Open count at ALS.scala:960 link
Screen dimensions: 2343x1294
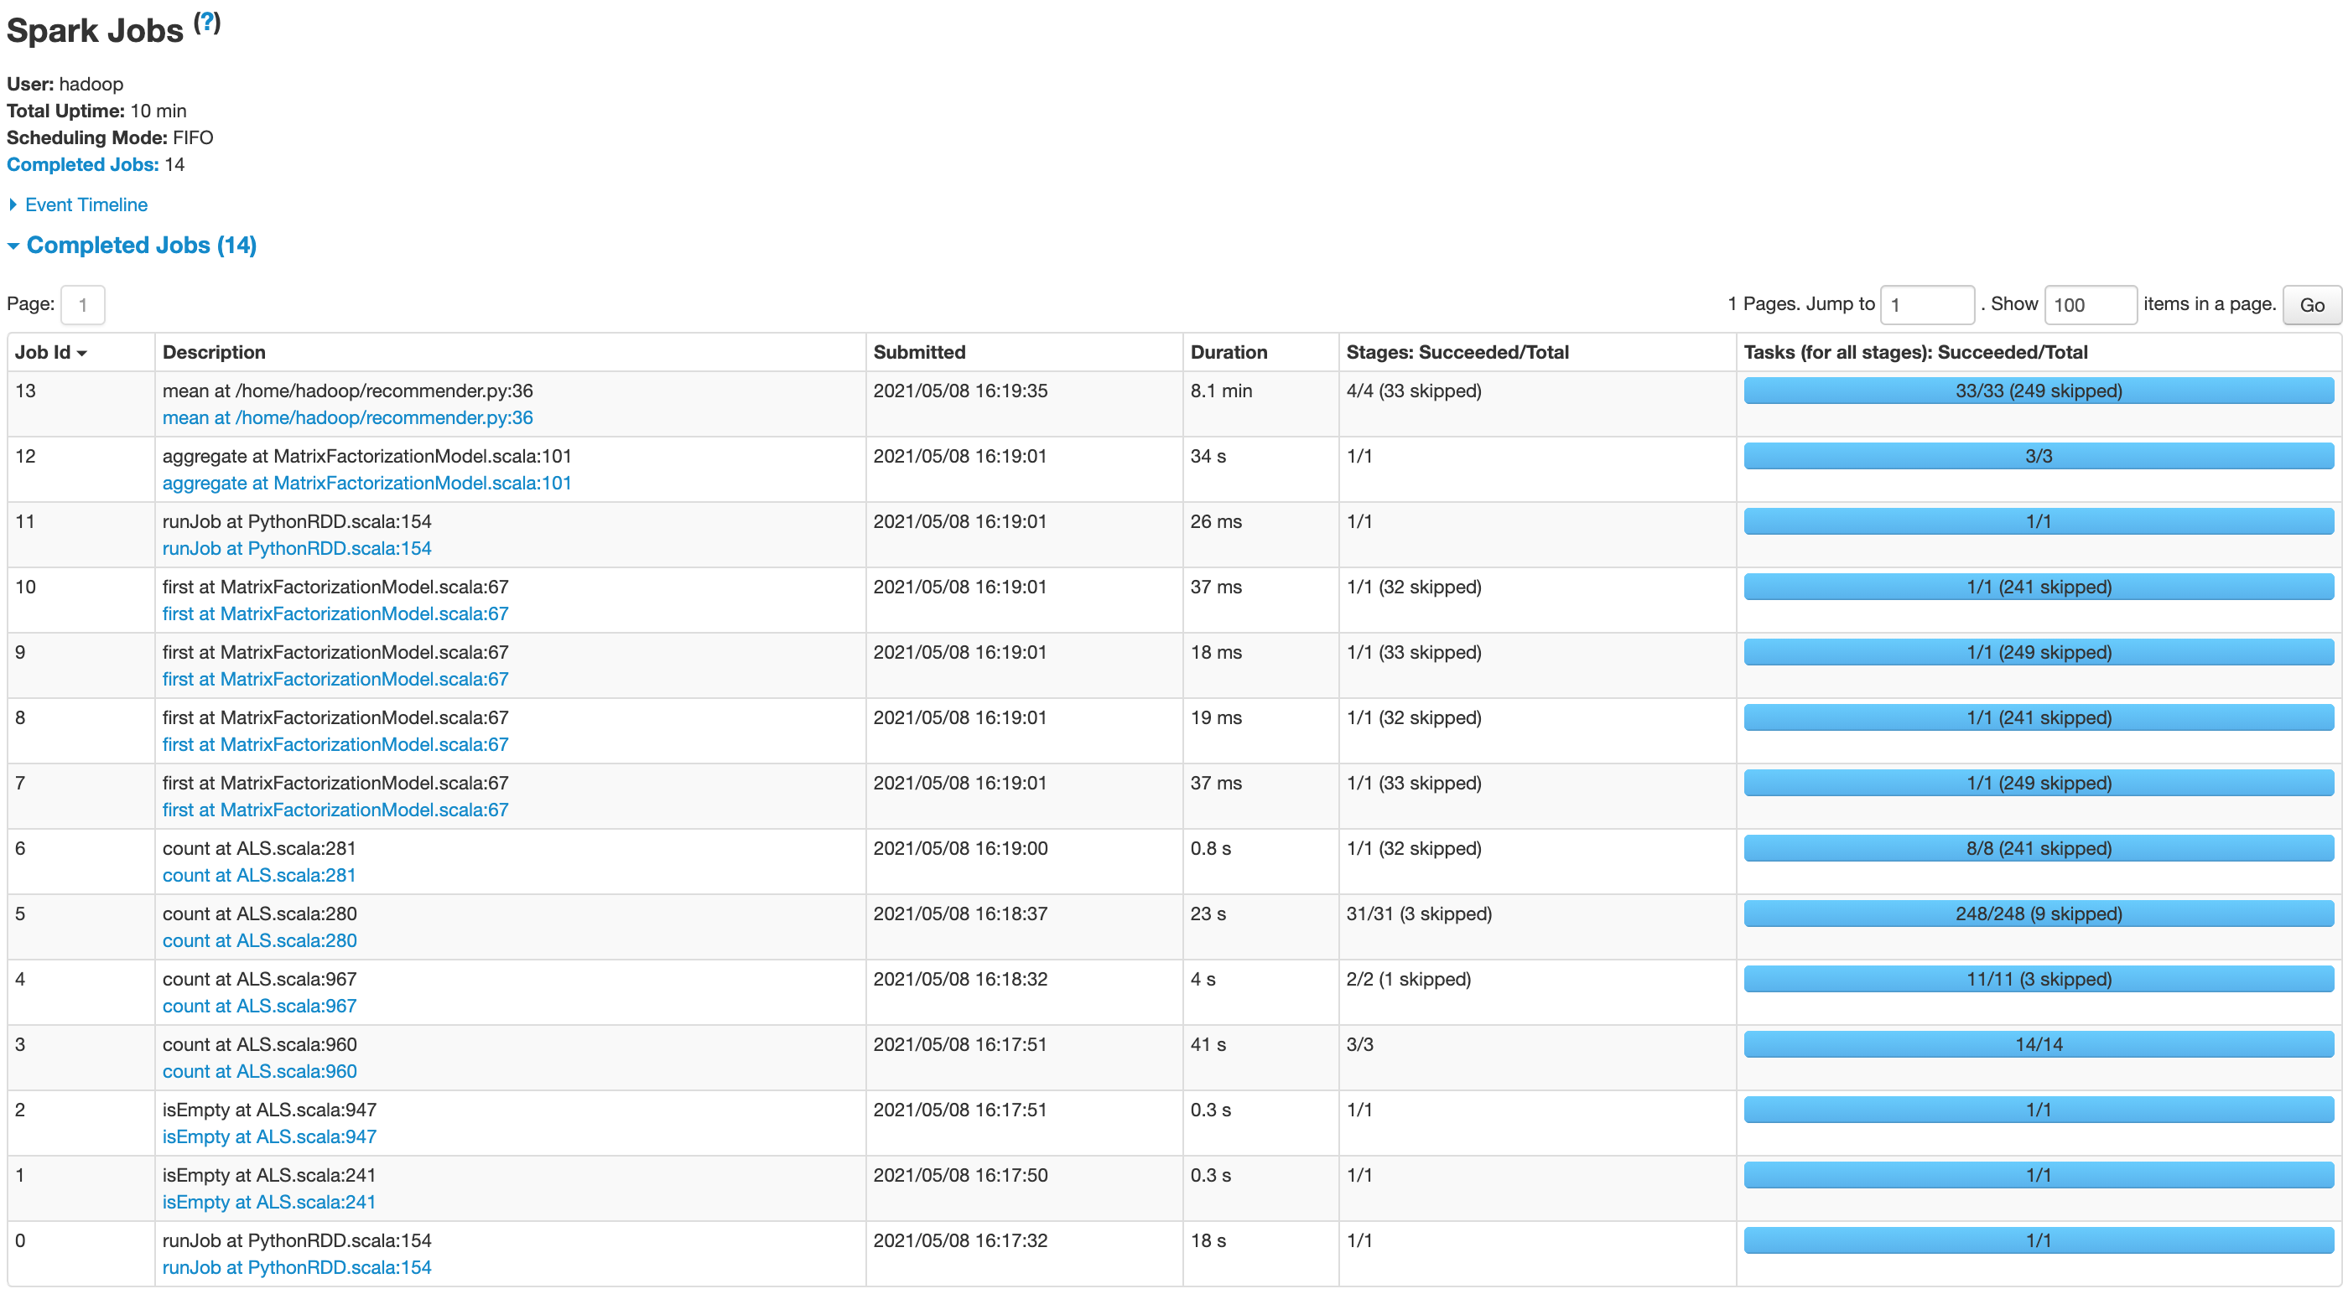click(259, 1071)
